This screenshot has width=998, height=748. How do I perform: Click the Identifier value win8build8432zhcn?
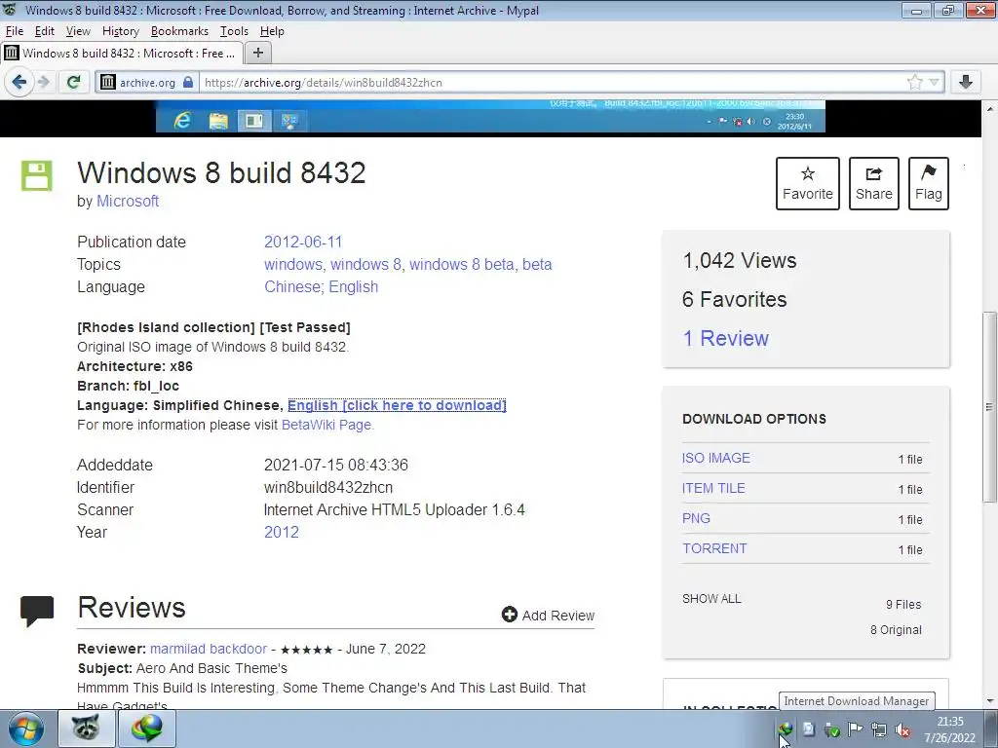(328, 487)
